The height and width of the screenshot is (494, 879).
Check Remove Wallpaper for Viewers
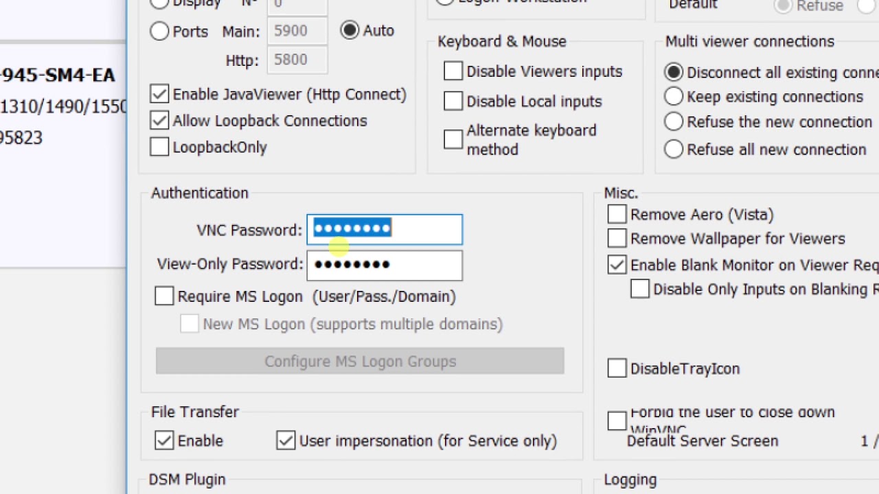click(x=617, y=238)
